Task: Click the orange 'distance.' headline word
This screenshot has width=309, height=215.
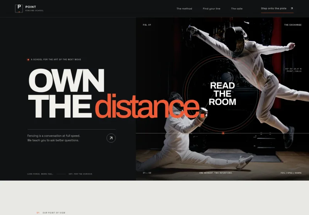Action: coord(150,106)
